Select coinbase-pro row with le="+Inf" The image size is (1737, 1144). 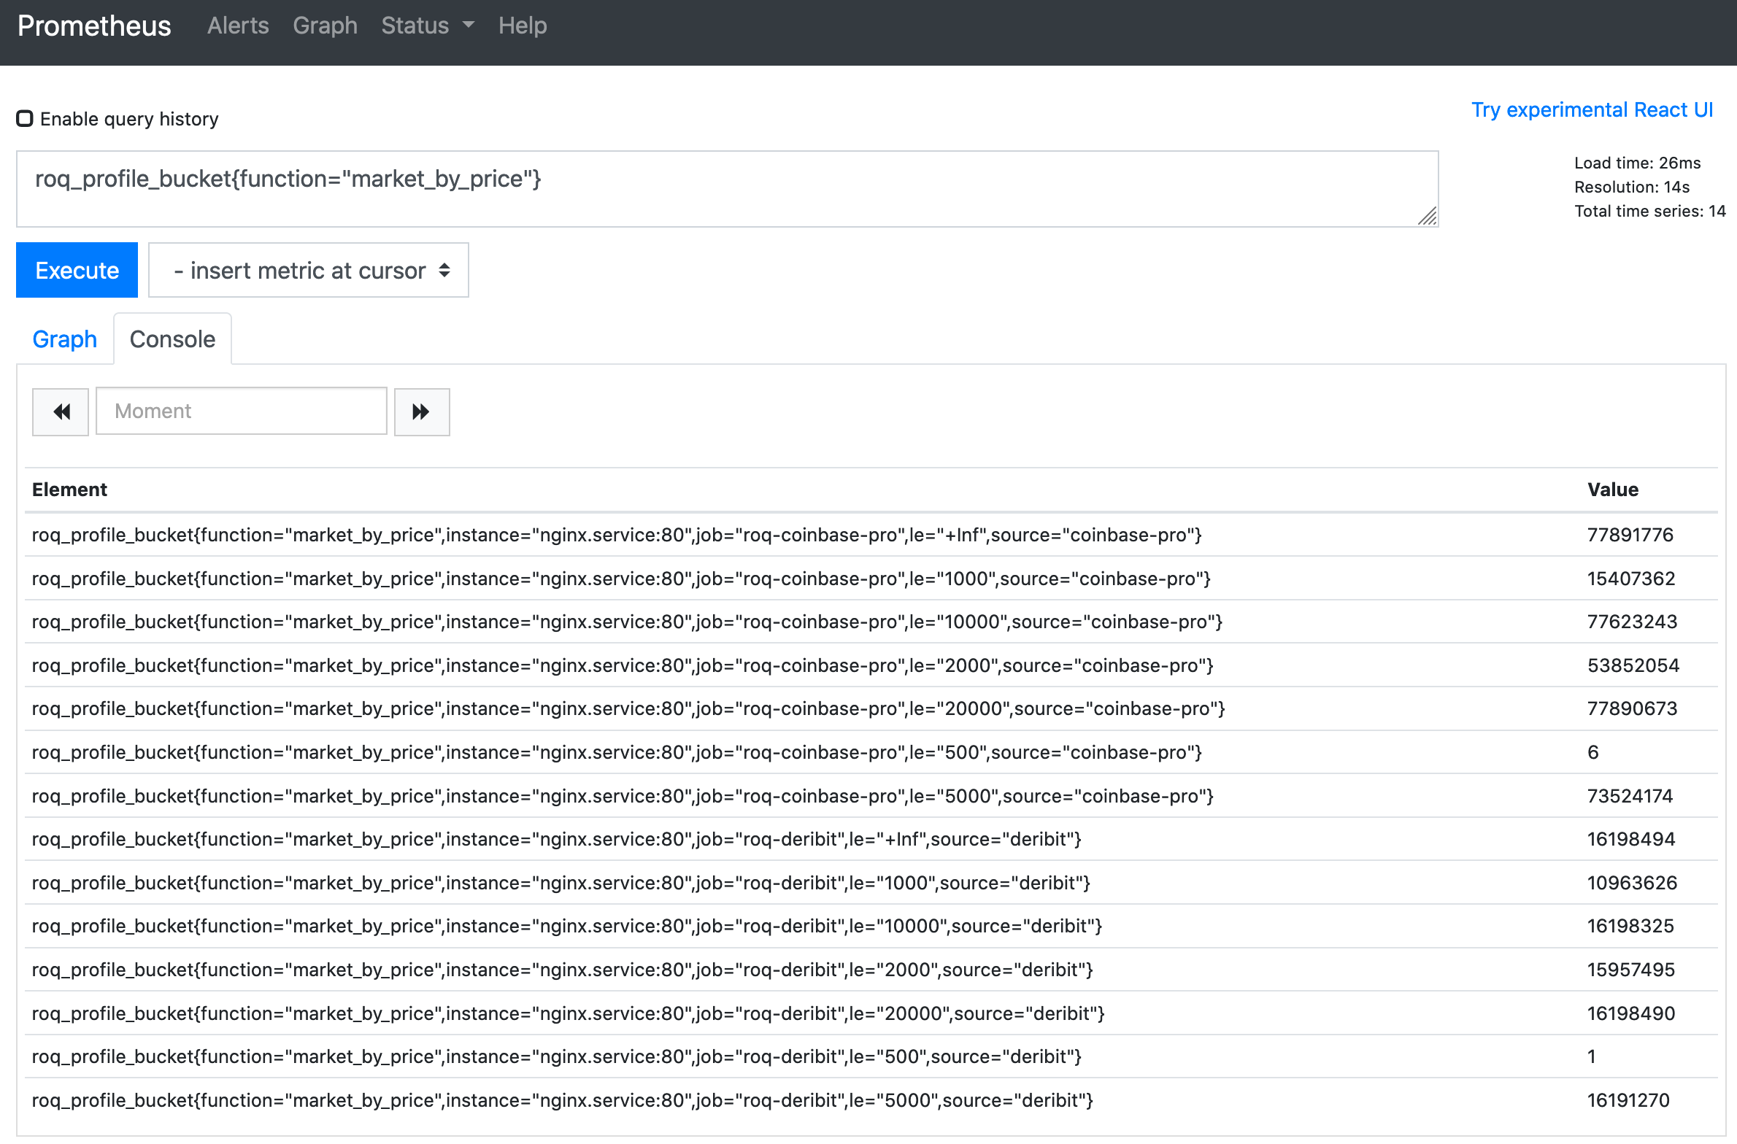[871, 535]
